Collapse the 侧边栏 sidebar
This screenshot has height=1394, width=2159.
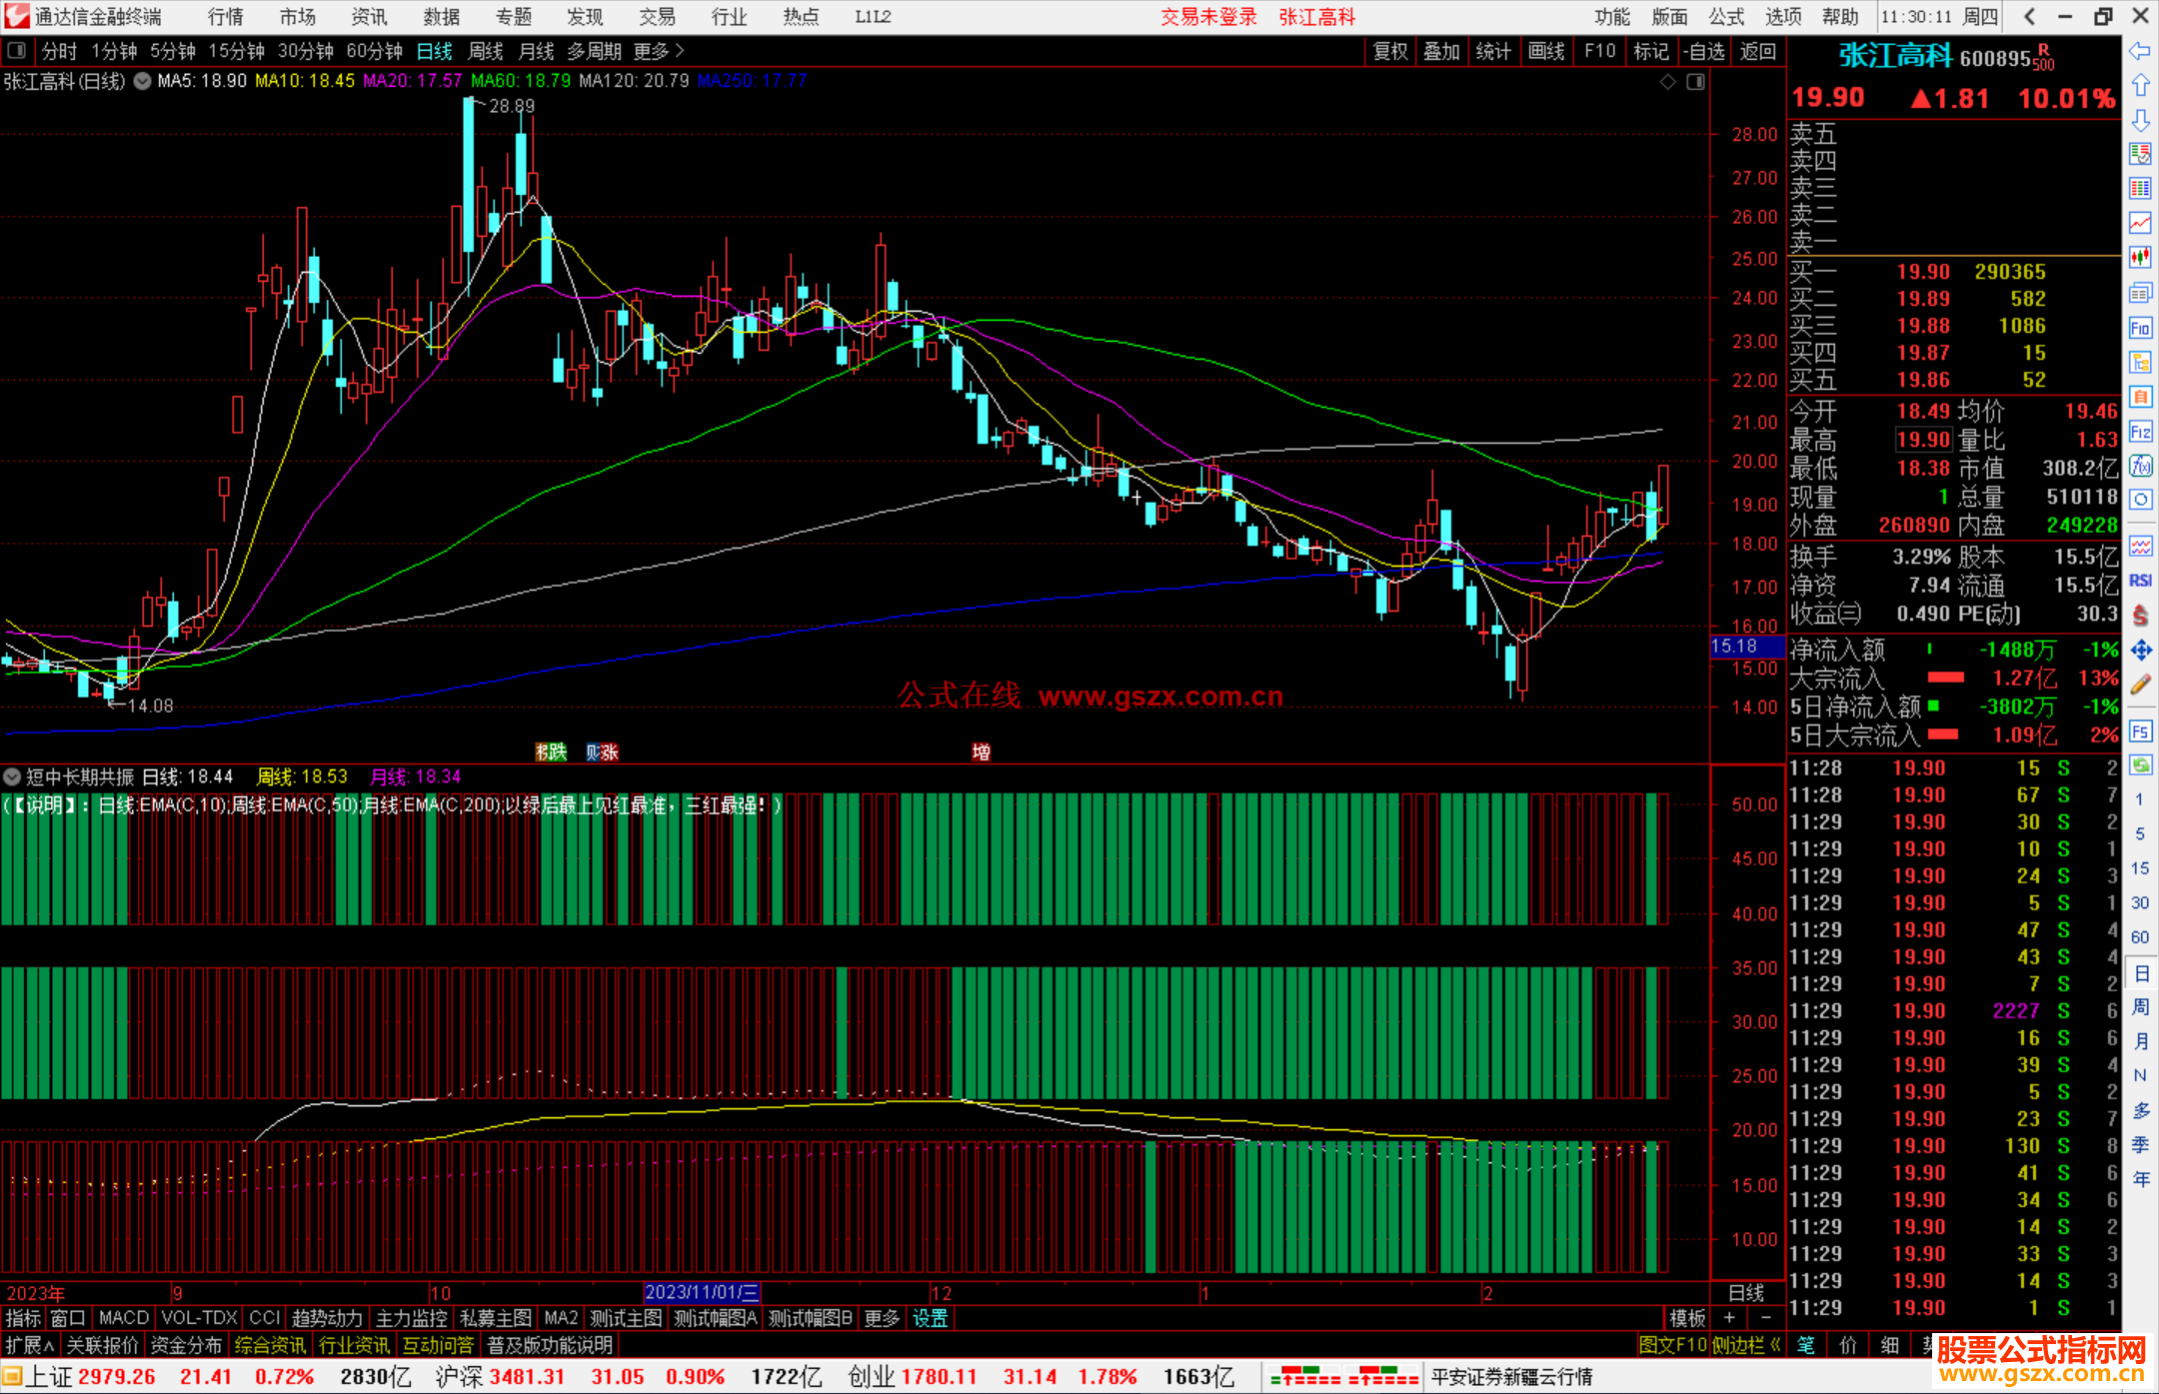(1746, 1345)
